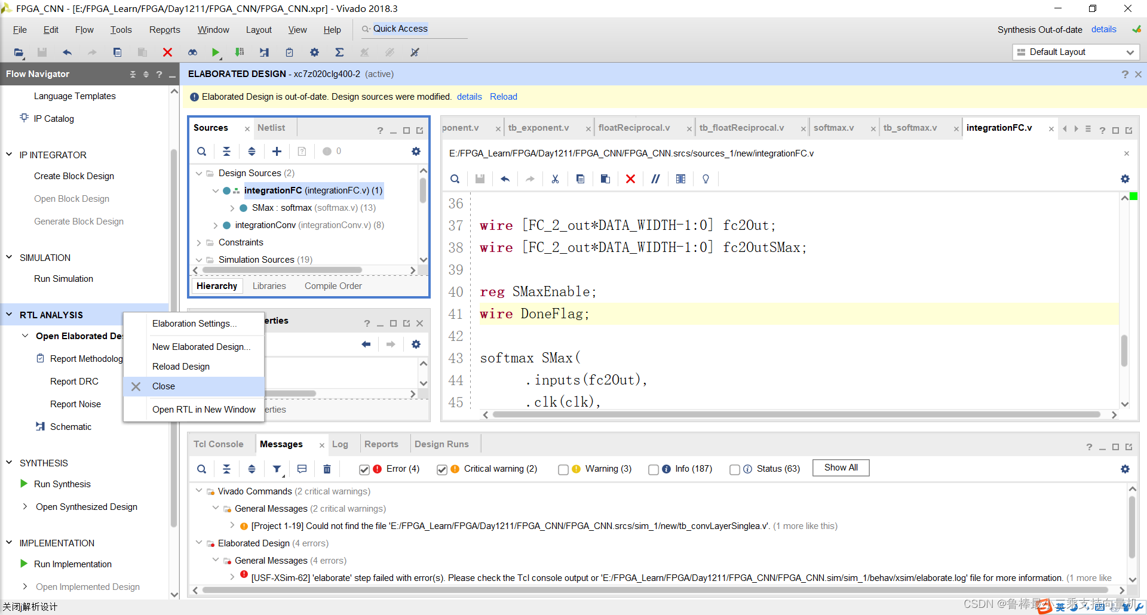Open the Default Layout dropdown
1147x615 pixels.
click(1076, 52)
